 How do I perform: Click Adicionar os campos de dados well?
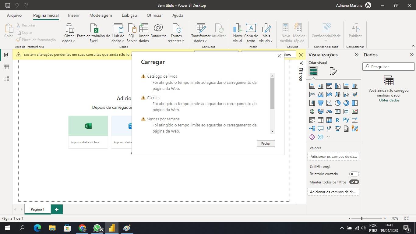(333, 157)
